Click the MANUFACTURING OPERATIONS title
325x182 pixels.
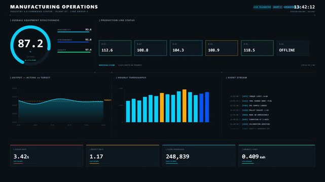coord(54,7)
